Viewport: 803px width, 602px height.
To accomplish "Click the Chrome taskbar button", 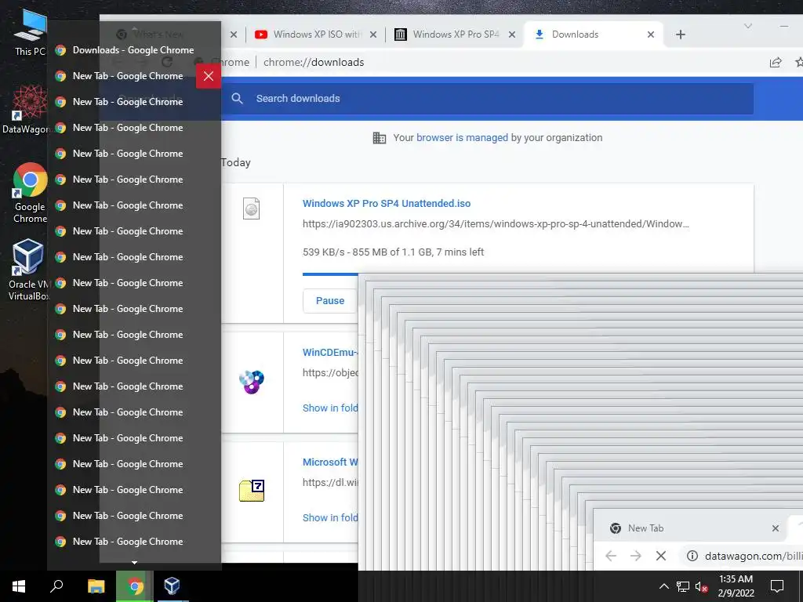I will tap(134, 586).
